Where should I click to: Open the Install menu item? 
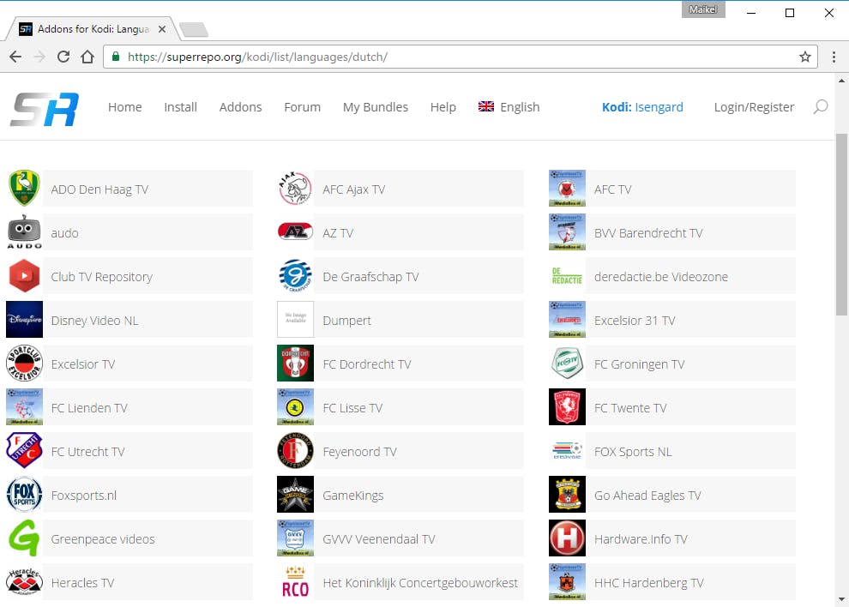click(x=180, y=107)
